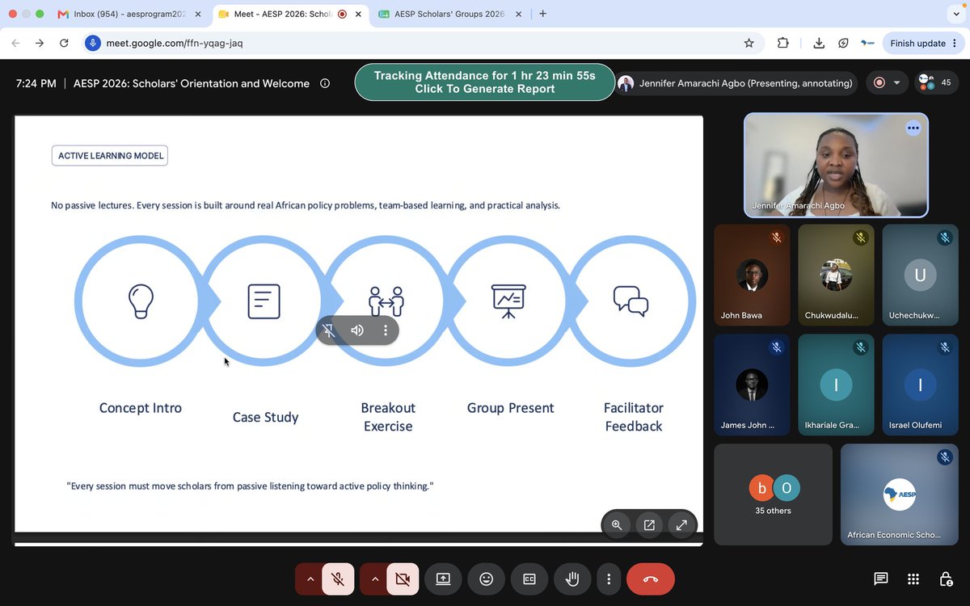Click Jennifer Amarachi Agbo presenting indicator

coord(735,83)
